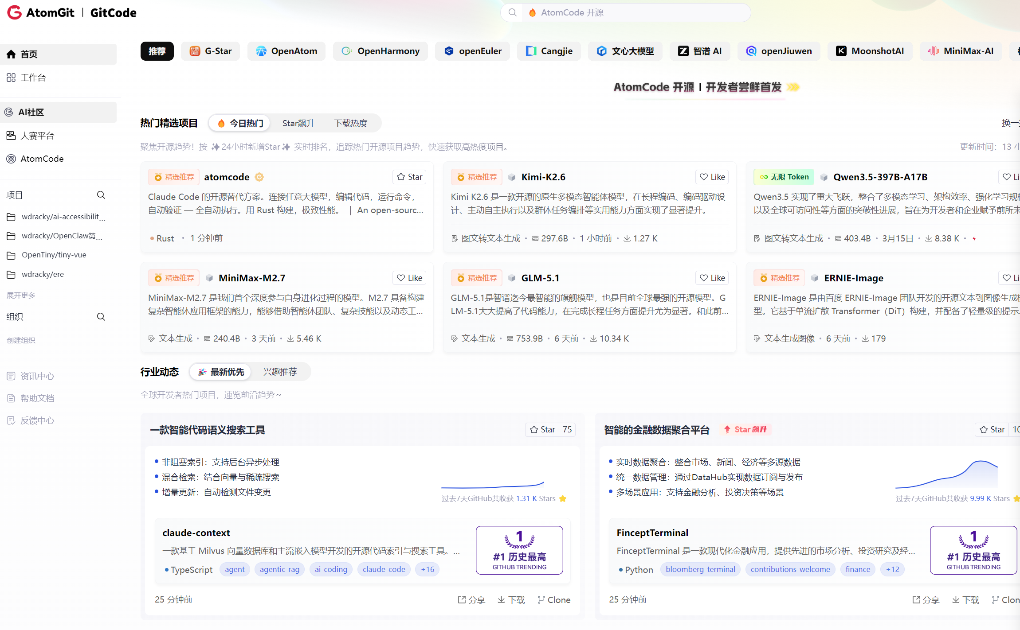Click folder icon for wdracky/ere
The width and height of the screenshot is (1020, 630).
pos(11,275)
